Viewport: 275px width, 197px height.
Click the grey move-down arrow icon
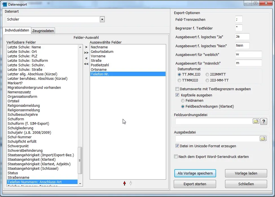click(131, 183)
